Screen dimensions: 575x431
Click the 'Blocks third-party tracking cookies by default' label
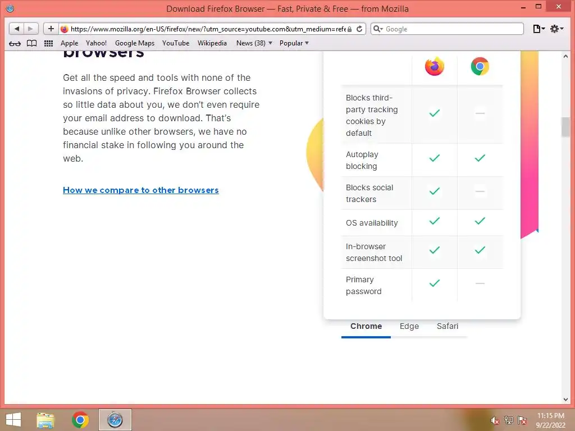tap(372, 116)
